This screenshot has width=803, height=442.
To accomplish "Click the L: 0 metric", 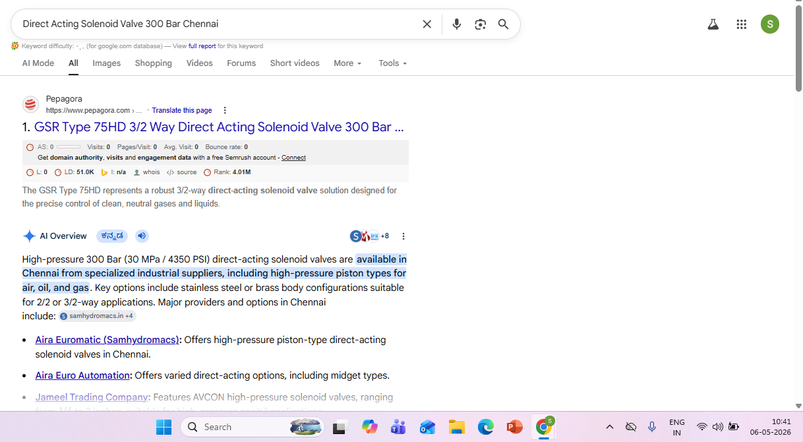I will [37, 172].
